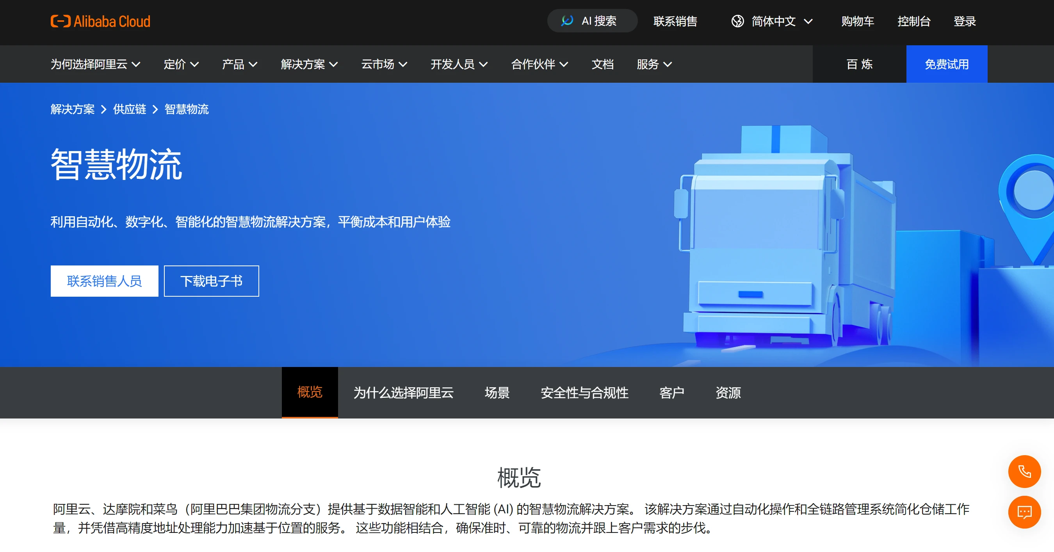Expand the 合作伙伴 menu
Screen dimensions: 1054x552
(x=539, y=64)
